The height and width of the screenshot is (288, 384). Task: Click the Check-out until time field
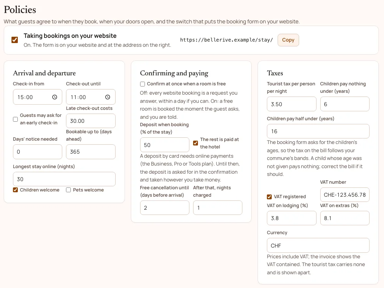point(90,97)
